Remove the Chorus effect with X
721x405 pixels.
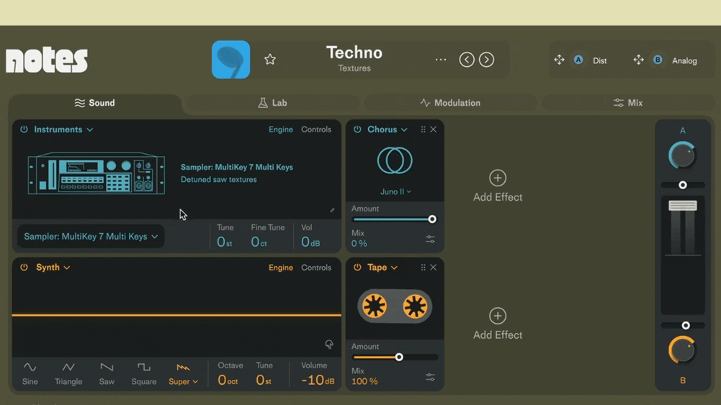point(434,129)
